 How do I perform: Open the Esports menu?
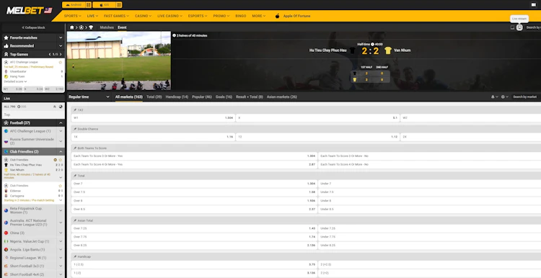[x=198, y=16]
